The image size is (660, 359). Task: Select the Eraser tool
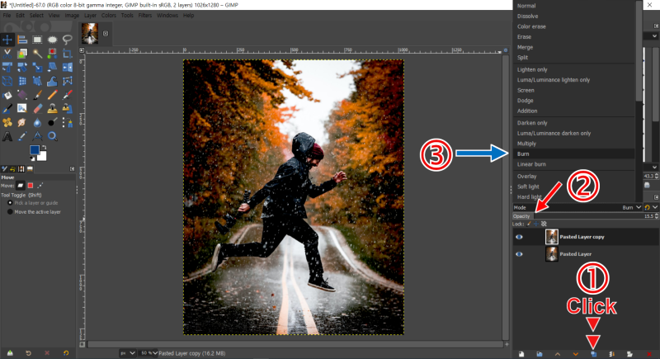(x=37, y=109)
